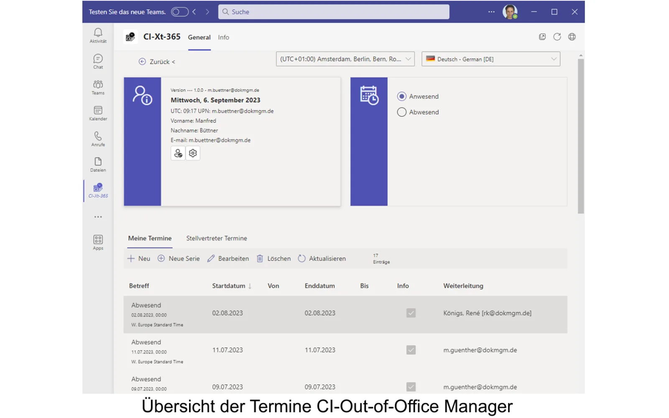Open Kalender in the sidebar
This screenshot has width=669, height=418.
coord(98,113)
